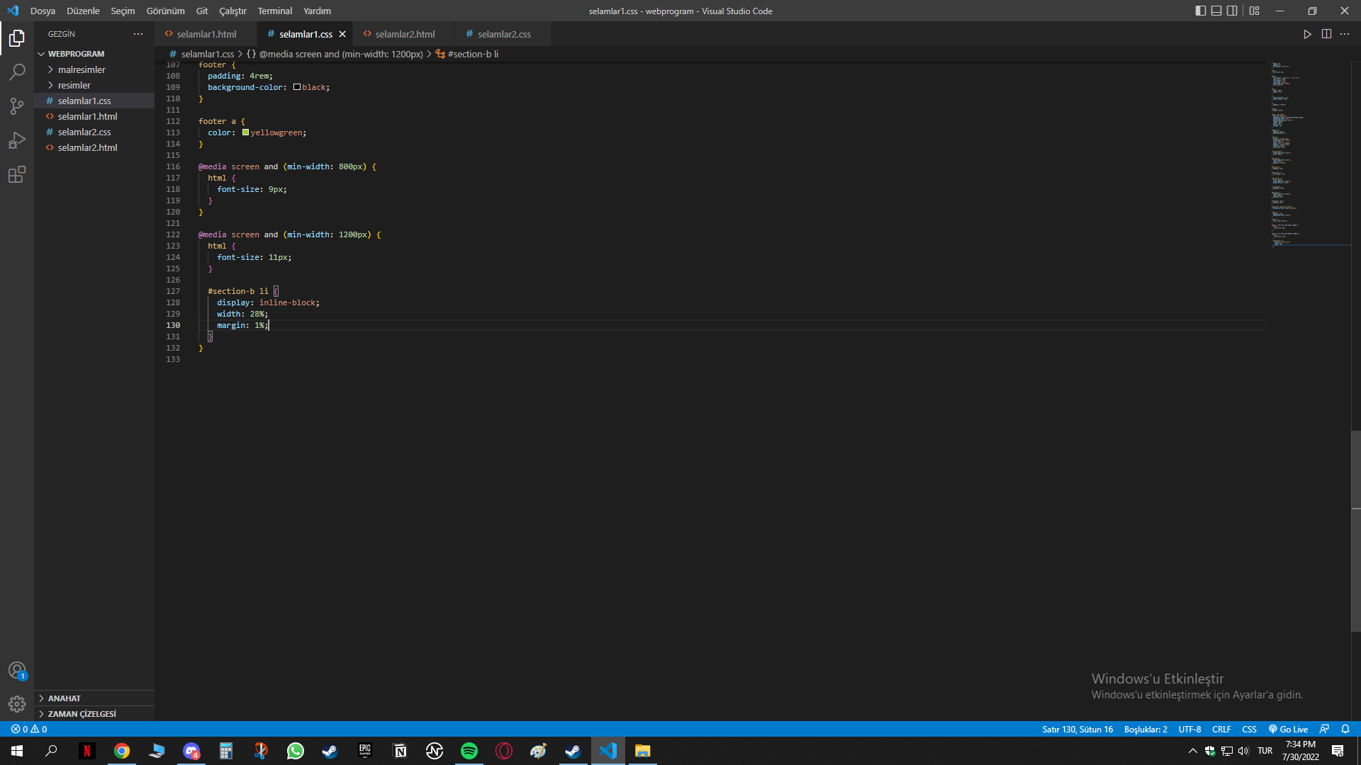
Task: Switch to selamlar2.css tab
Action: pyautogui.click(x=504, y=34)
